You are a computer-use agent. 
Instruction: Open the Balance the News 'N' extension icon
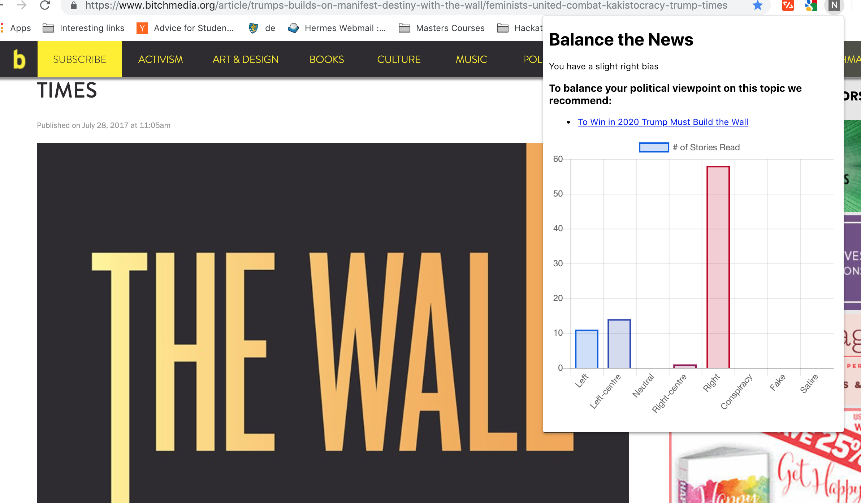click(x=834, y=5)
